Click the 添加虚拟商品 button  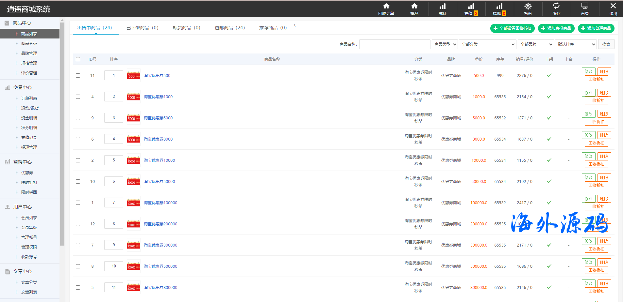(x=556, y=28)
